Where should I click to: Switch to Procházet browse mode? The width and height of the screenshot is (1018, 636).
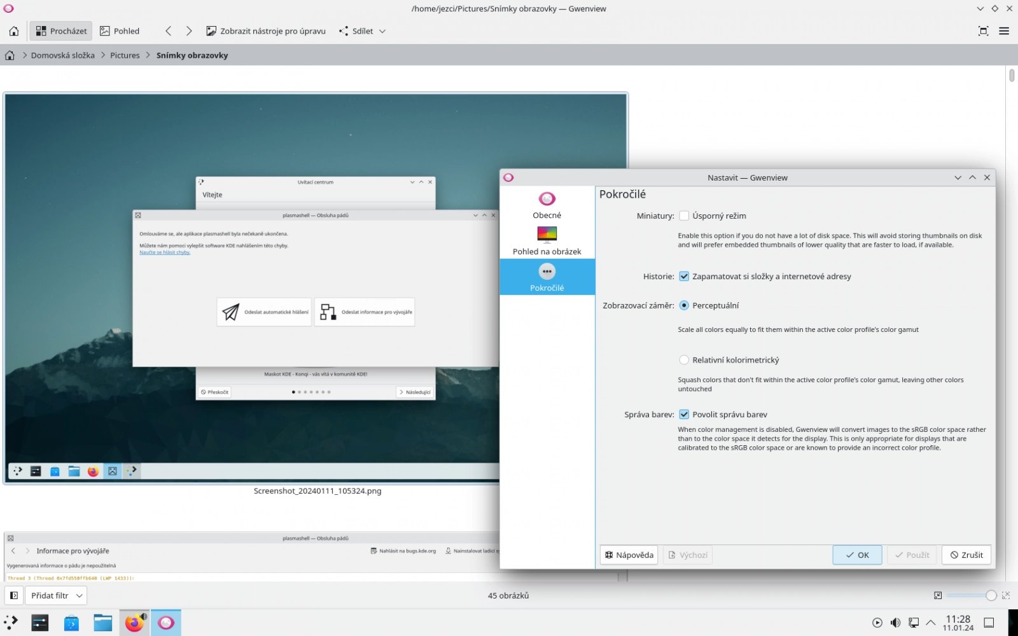(61, 31)
